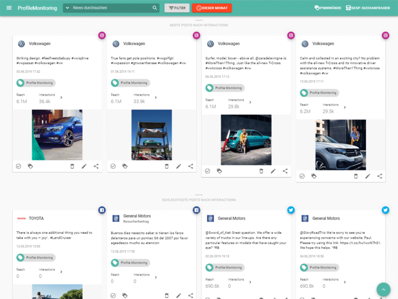Delete the Calm and collected post

(x=356, y=176)
